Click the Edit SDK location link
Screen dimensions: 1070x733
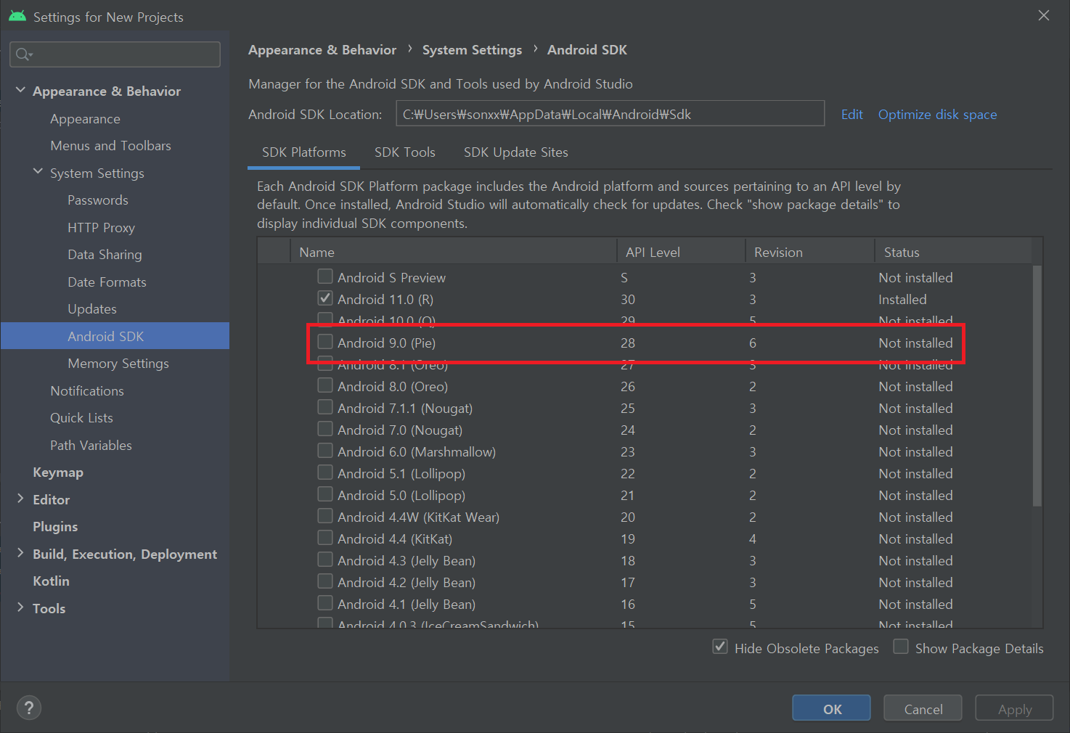tap(852, 115)
